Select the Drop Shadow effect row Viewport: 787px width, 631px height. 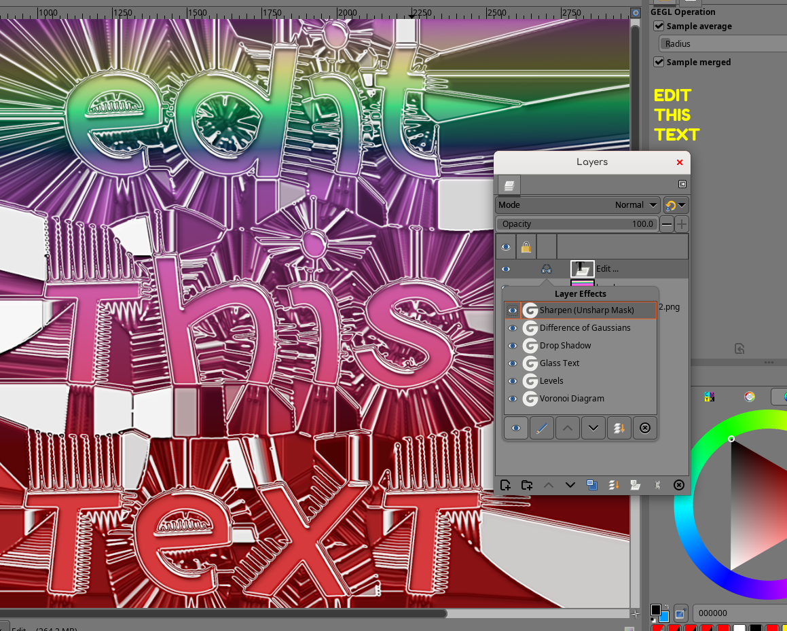click(x=580, y=345)
